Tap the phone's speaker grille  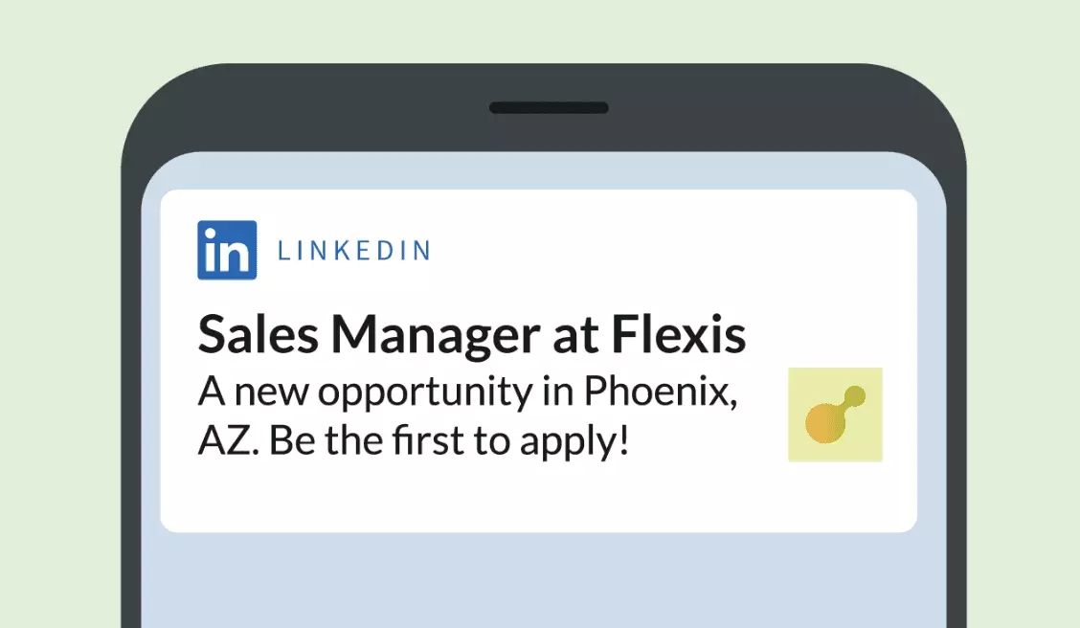549,107
